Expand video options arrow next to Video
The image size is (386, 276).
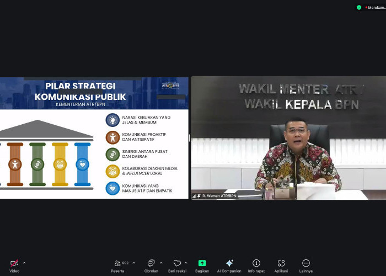coord(24,263)
